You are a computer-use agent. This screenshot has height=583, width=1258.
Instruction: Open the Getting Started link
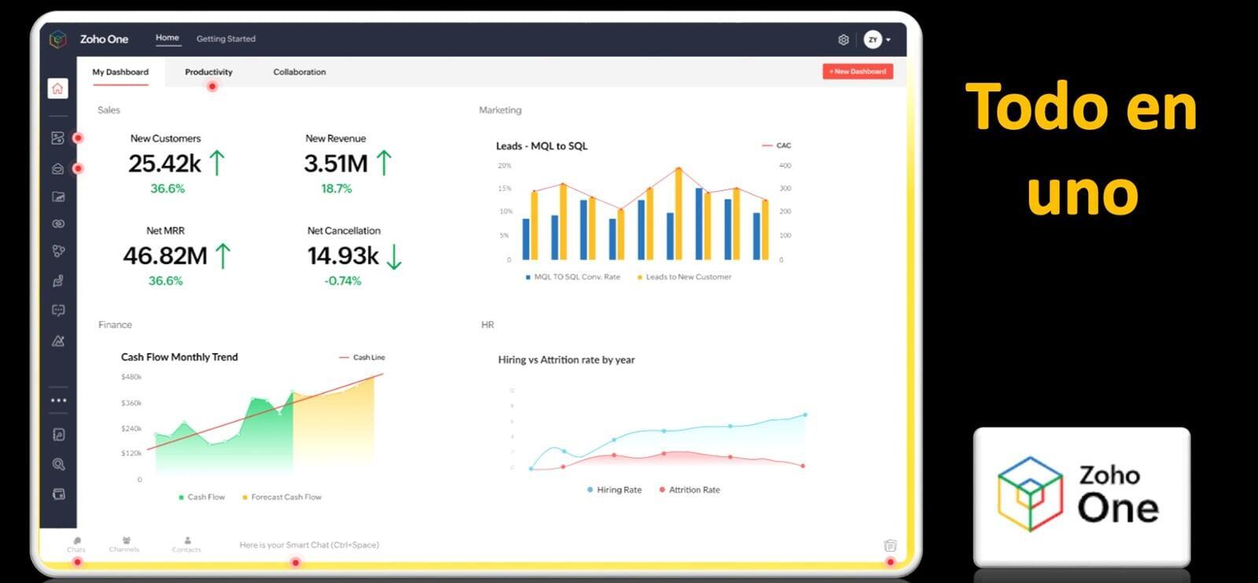point(226,39)
